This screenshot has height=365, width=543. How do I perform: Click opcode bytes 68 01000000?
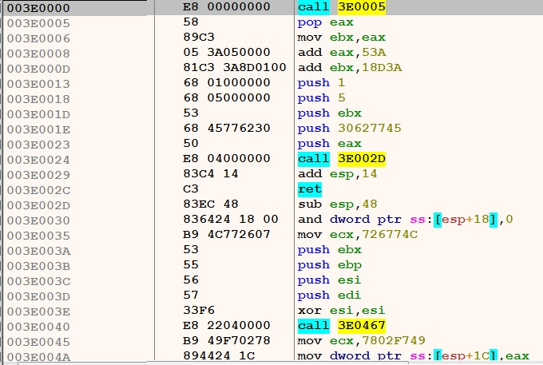pyautogui.click(x=227, y=82)
